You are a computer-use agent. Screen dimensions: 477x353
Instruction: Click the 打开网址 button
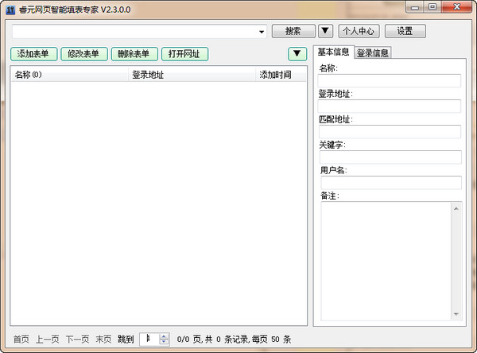184,54
